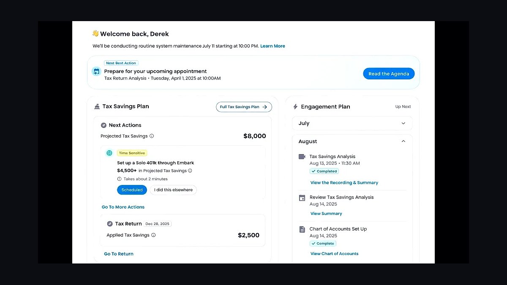Viewport: 507px width, 285px height.
Task: Click the calendar icon beside upcoming appointment
Action: tap(96, 71)
